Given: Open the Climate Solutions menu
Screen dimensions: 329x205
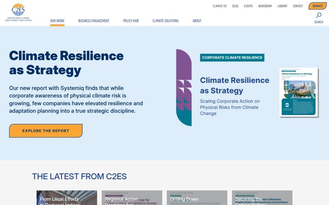Looking at the screenshot, I should click(x=165, y=20).
